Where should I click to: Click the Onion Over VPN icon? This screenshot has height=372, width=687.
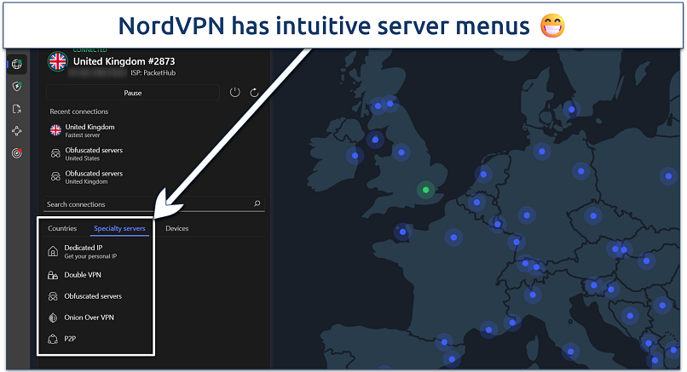pos(53,318)
